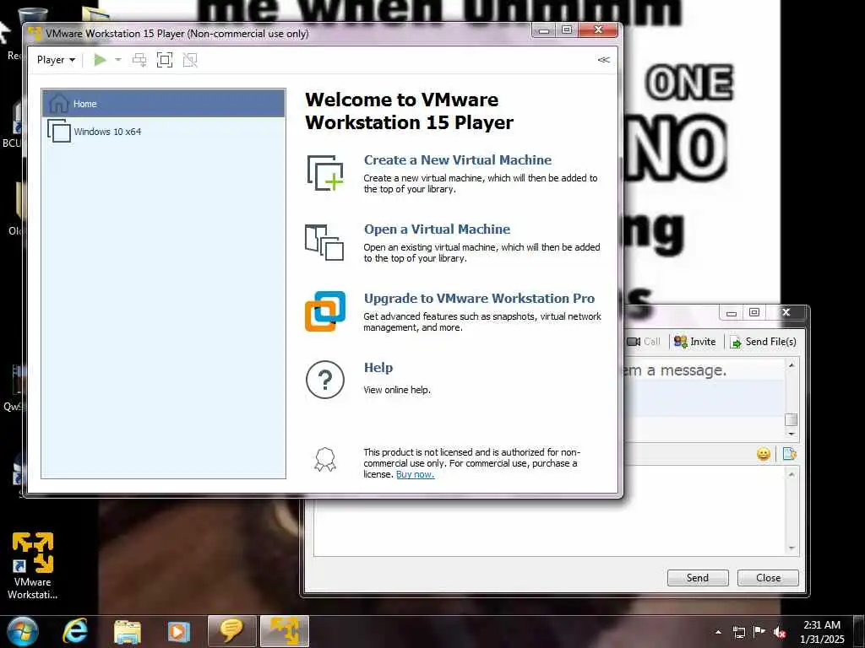
Task: Maximize the VMware Player window
Action: pyautogui.click(x=567, y=30)
